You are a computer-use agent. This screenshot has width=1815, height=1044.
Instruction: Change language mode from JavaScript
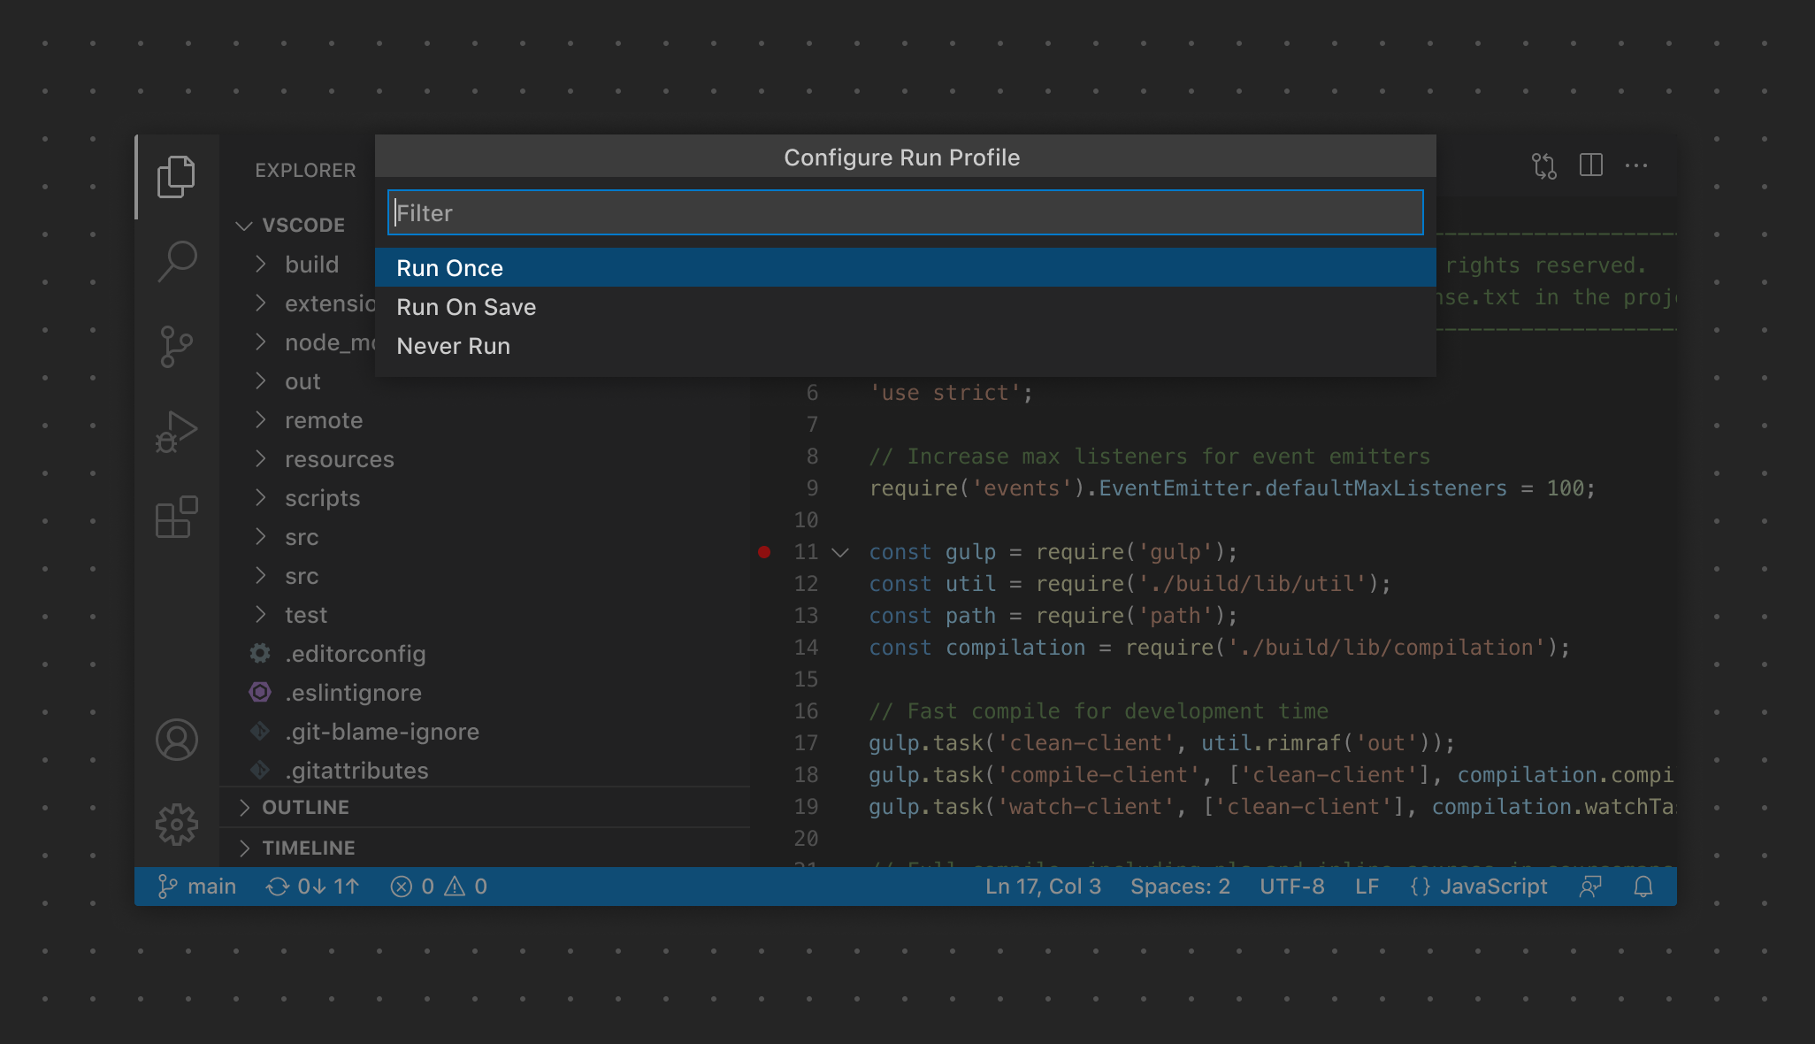(1492, 887)
